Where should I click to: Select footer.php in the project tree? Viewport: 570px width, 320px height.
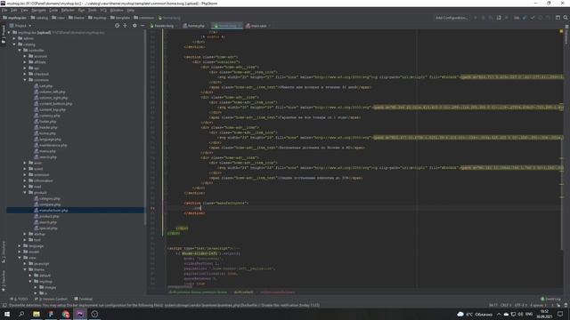coord(45,122)
